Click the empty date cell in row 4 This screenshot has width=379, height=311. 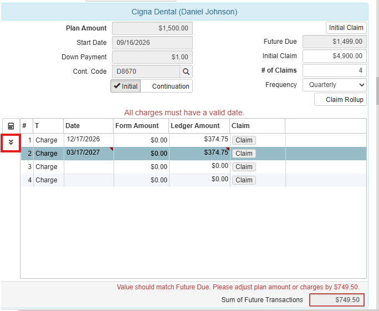[89, 180]
